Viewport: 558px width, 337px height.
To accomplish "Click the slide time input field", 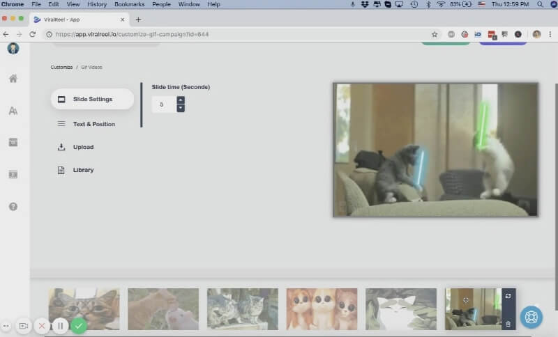I will [x=164, y=104].
